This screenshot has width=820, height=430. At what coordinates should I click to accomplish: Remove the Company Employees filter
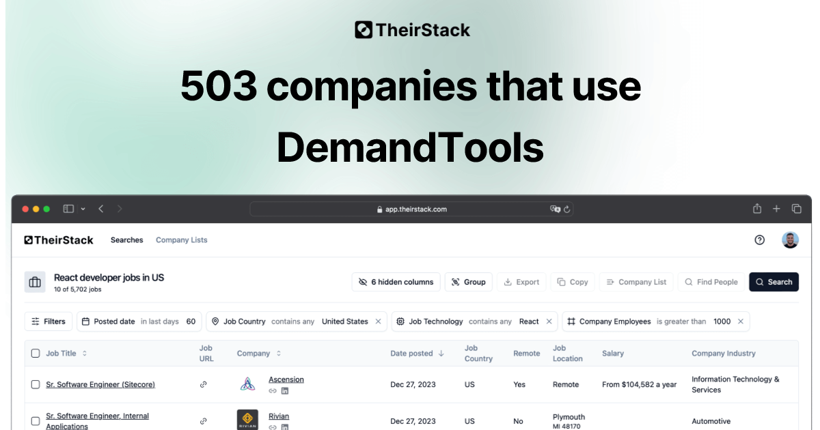coord(741,321)
